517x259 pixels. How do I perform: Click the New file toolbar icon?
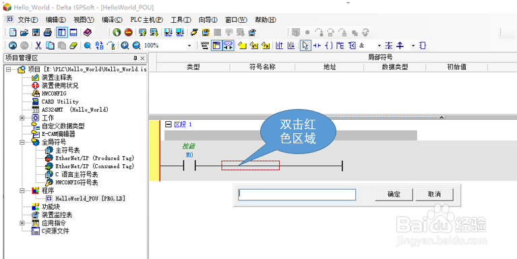(x=13, y=32)
